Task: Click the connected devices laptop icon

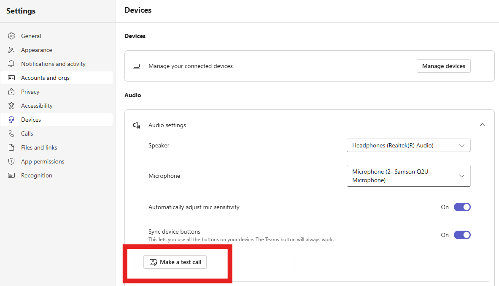Action: click(137, 66)
